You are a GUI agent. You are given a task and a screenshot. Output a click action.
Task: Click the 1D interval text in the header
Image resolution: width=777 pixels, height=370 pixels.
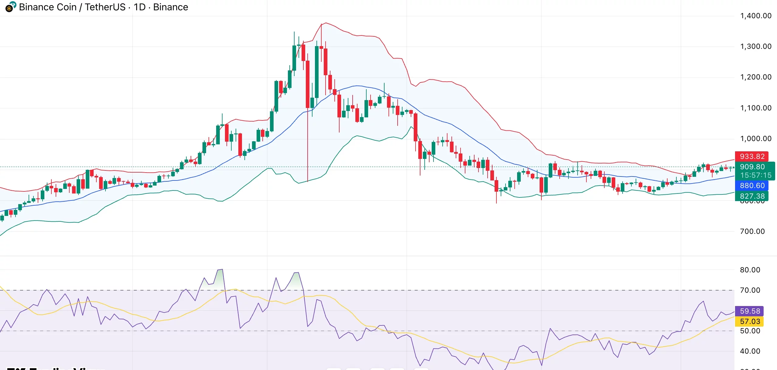point(140,7)
